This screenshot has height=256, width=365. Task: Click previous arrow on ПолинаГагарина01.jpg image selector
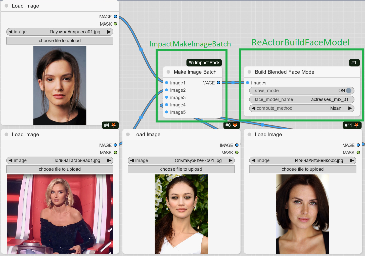point(11,160)
